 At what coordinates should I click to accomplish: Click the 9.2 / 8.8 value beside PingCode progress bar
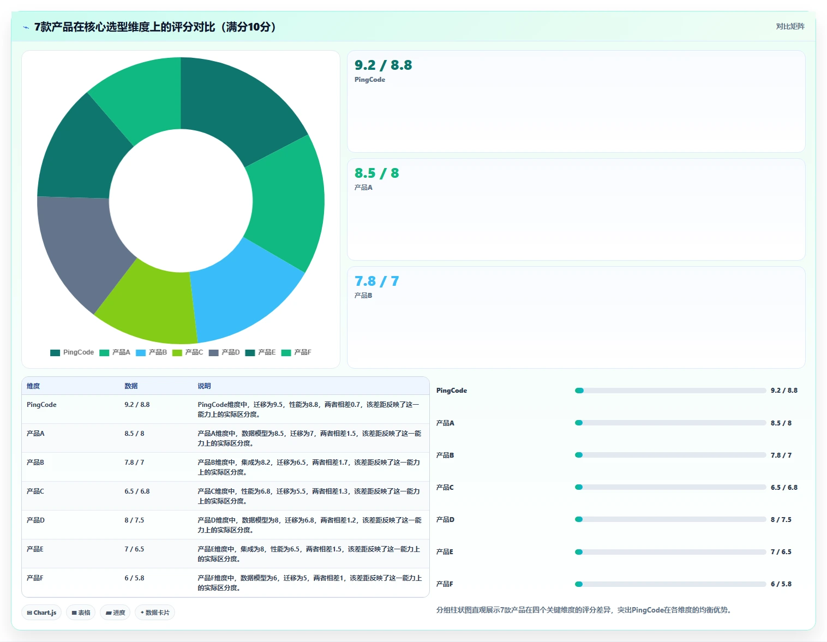784,391
